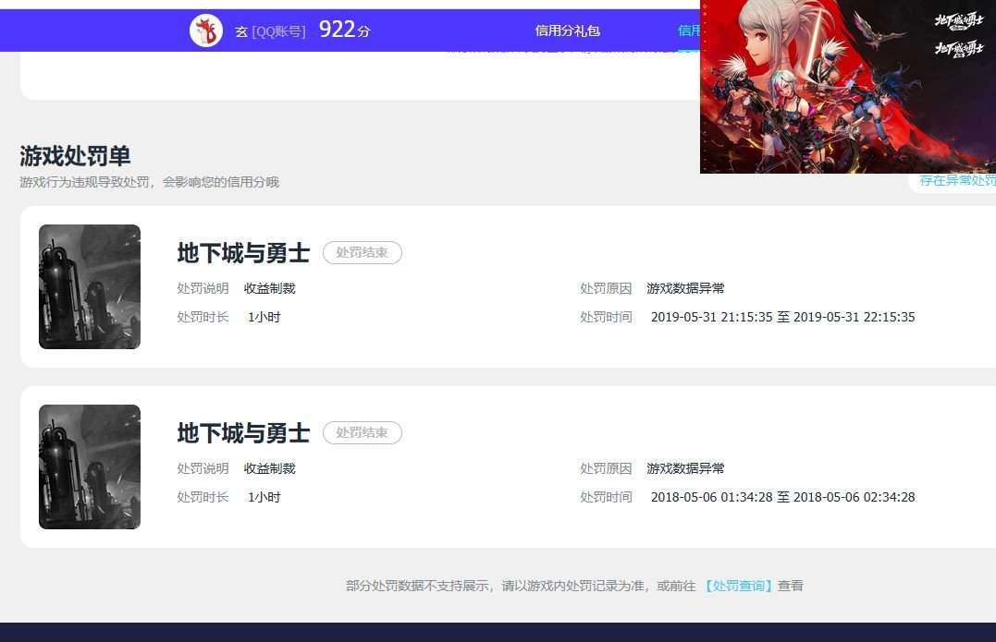Click the 地下城与勇士 title in the 2018 penalty card
Image resolution: width=996 pixels, height=642 pixels.
click(x=243, y=433)
